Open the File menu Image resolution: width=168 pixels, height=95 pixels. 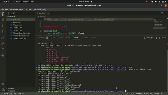point(2,9)
